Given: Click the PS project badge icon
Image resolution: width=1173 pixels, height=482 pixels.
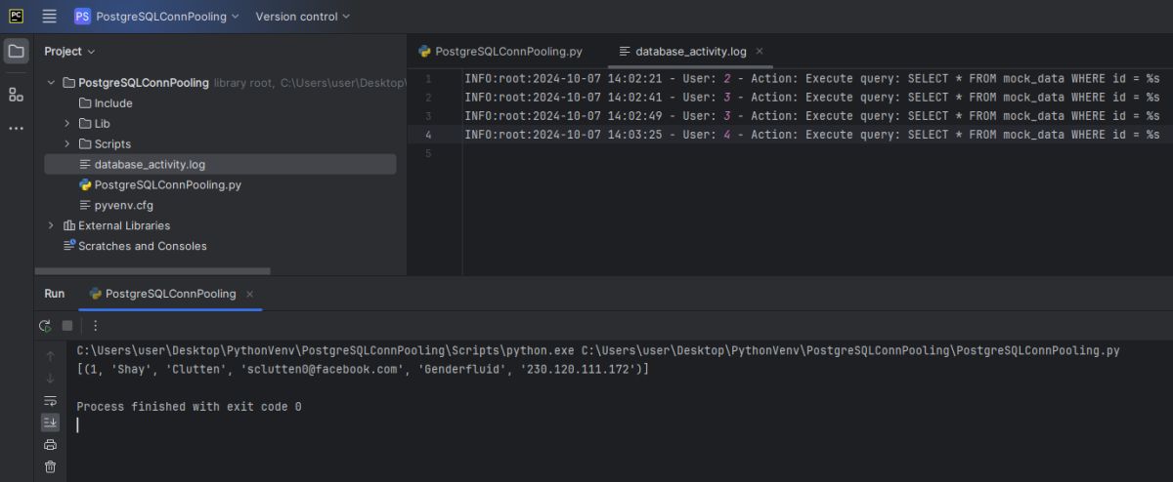Looking at the screenshot, I should click(x=83, y=17).
